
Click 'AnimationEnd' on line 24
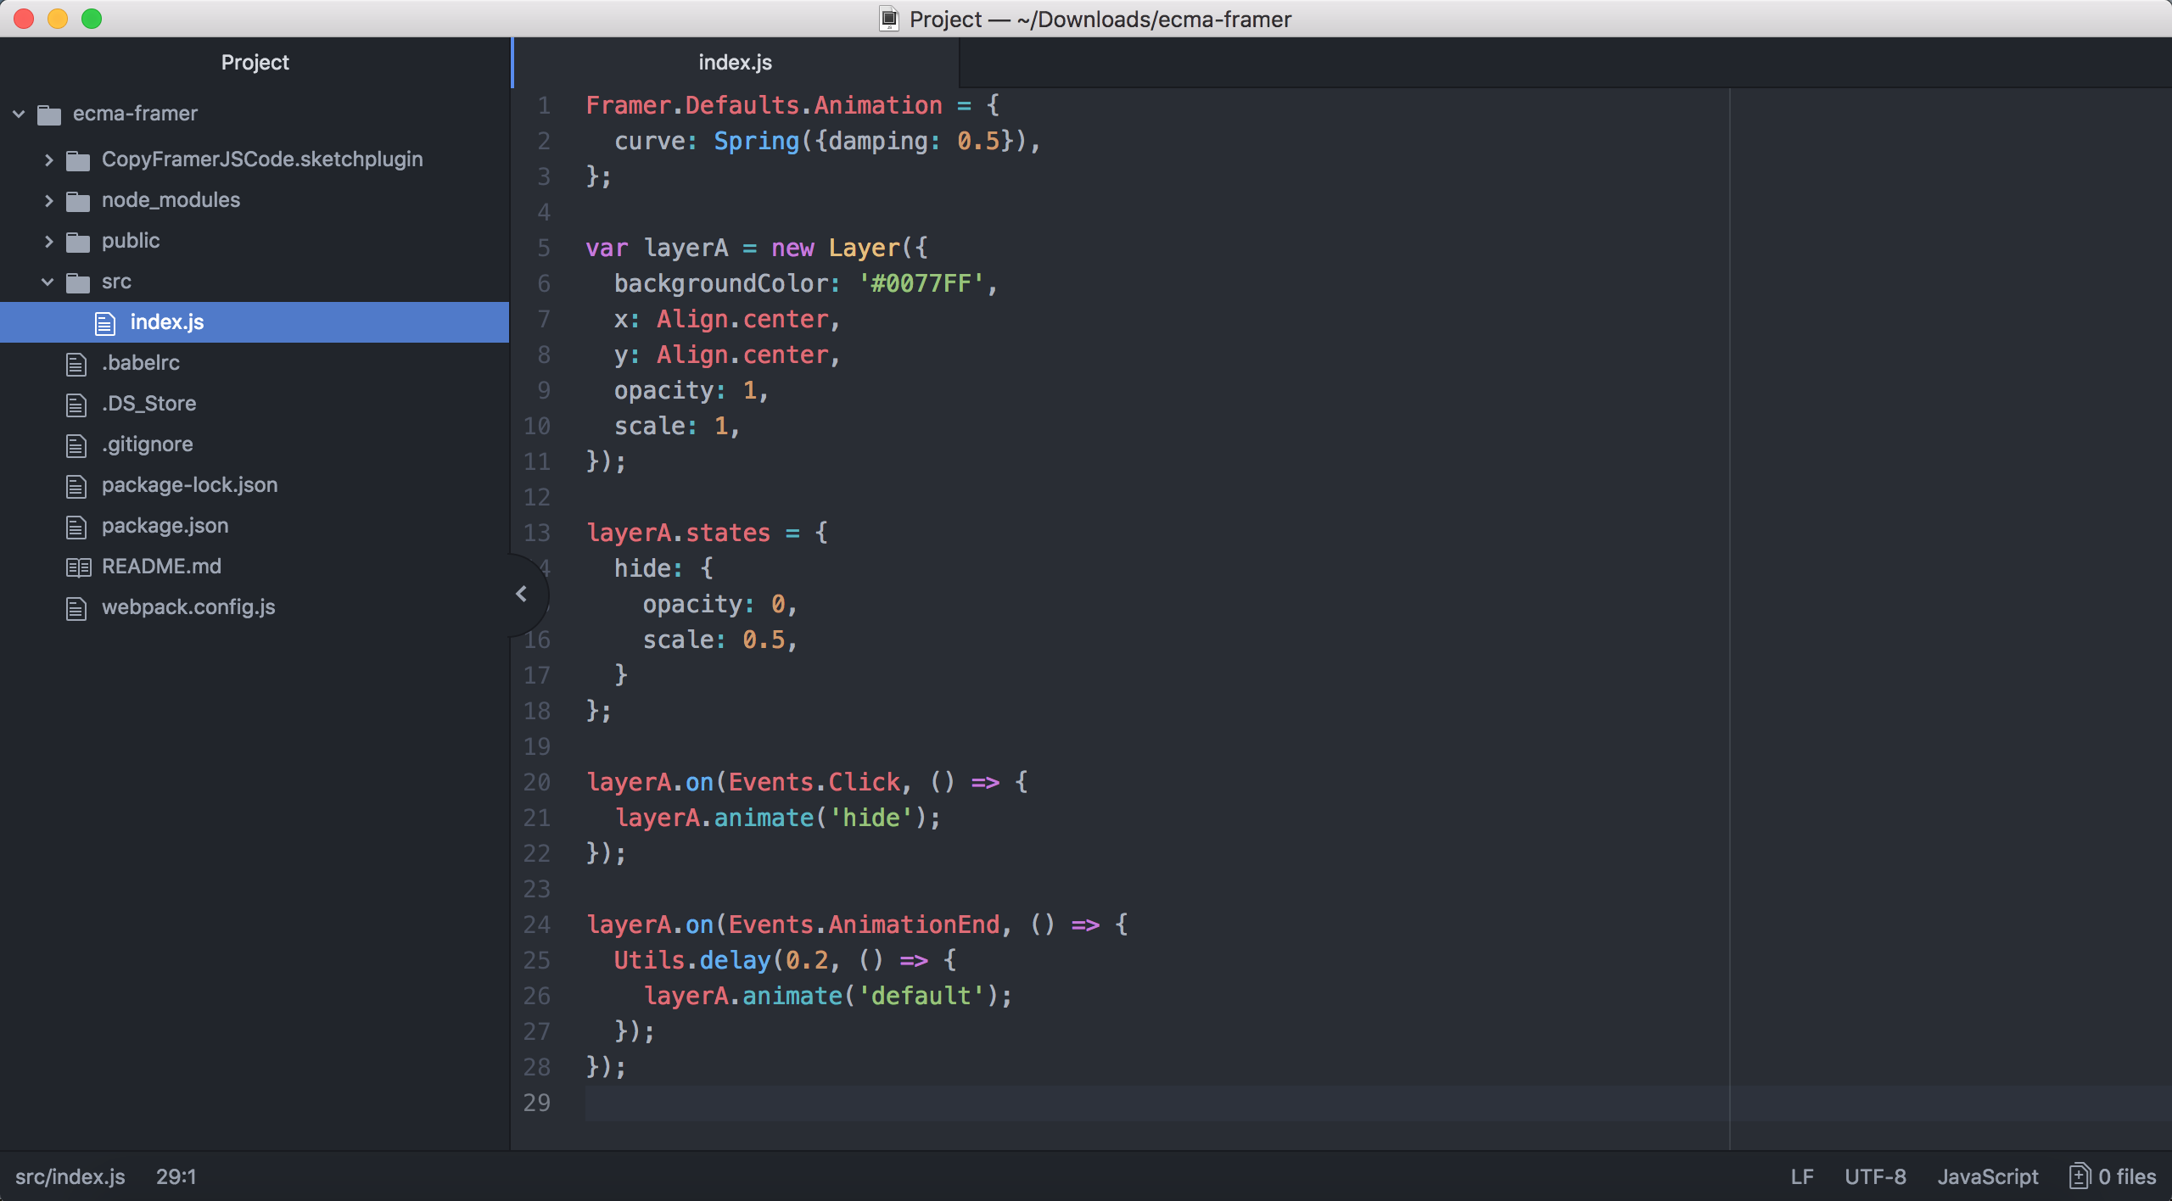914,924
